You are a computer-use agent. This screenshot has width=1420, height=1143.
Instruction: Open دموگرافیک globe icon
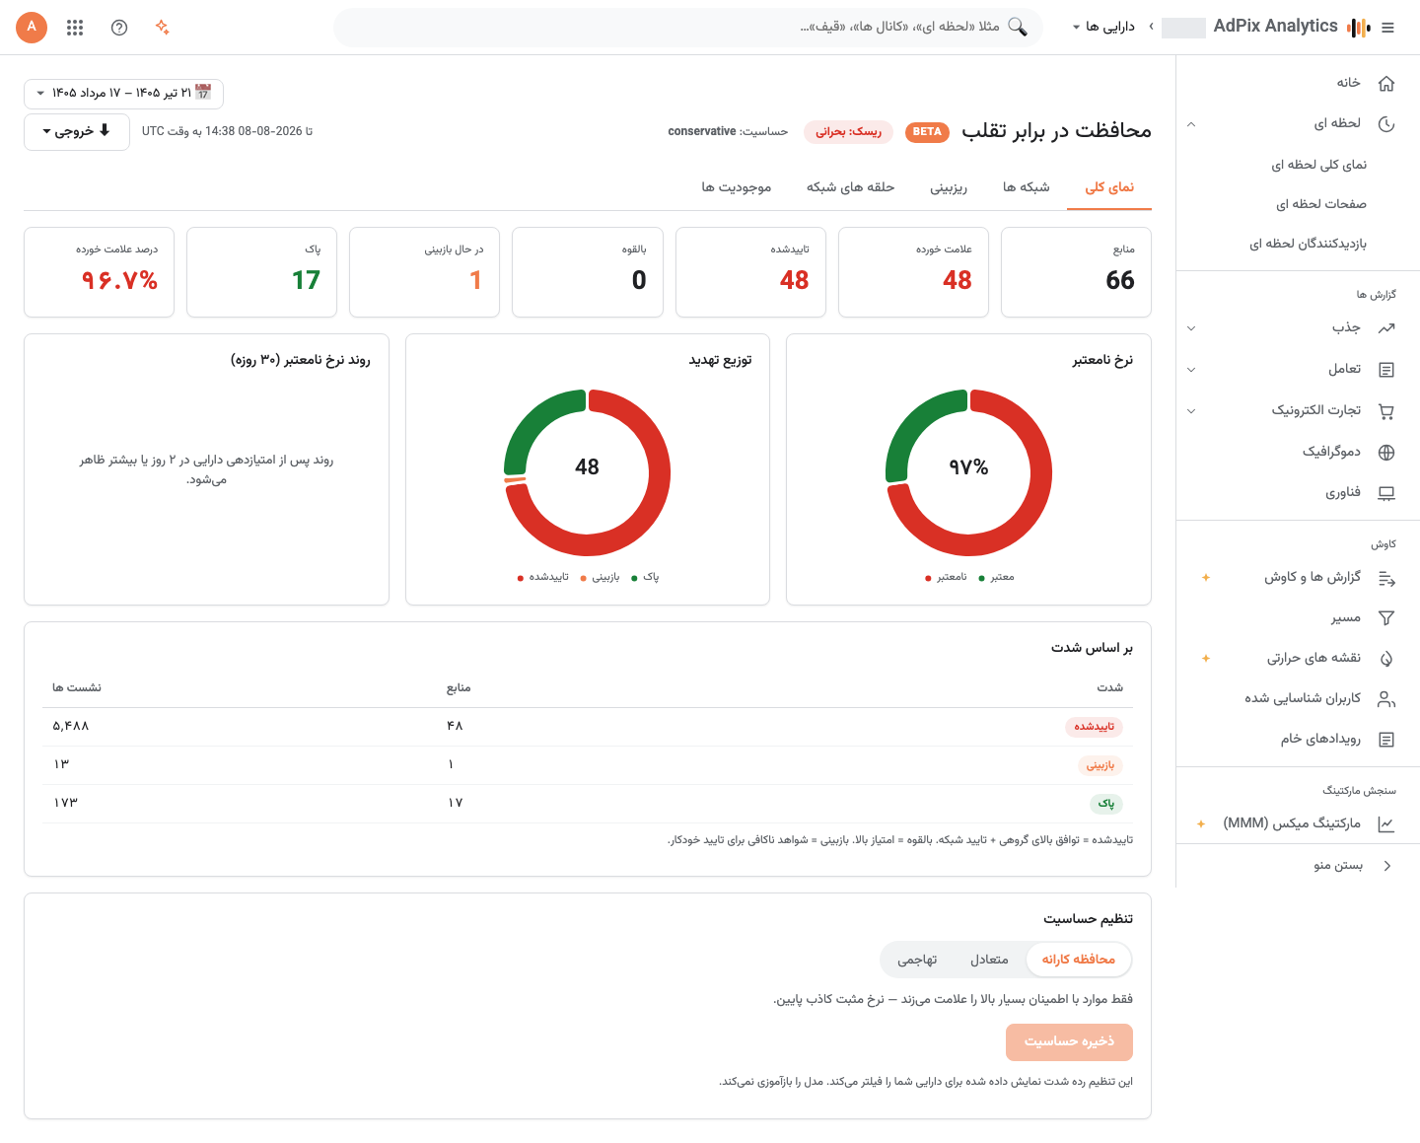1386,452
